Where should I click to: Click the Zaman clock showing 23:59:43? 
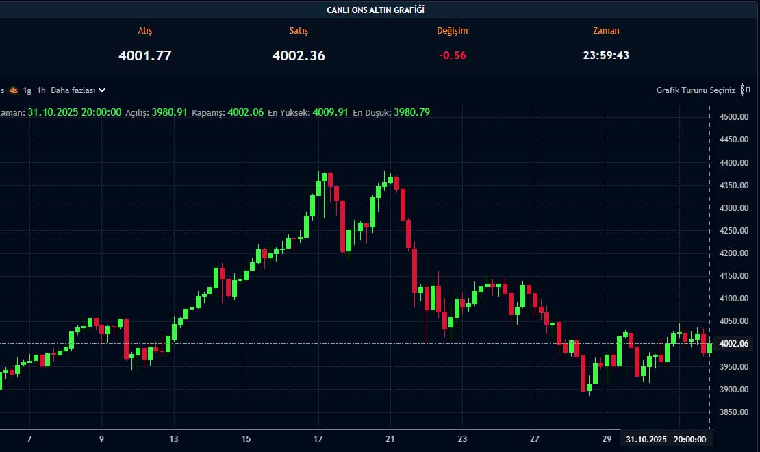pyautogui.click(x=606, y=55)
